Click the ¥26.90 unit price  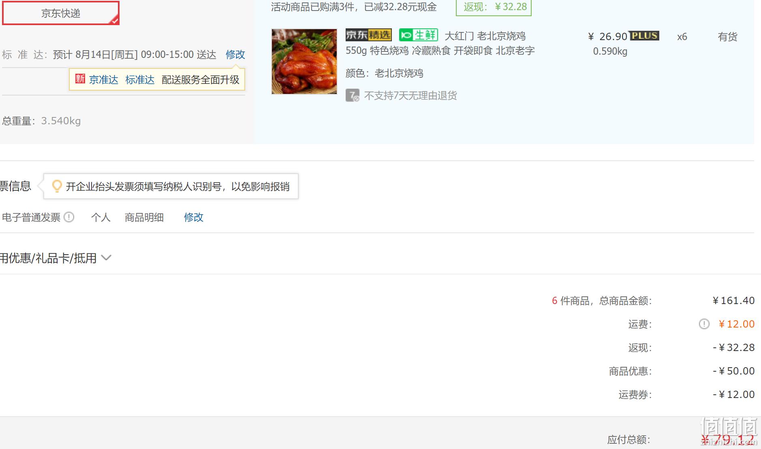point(608,36)
